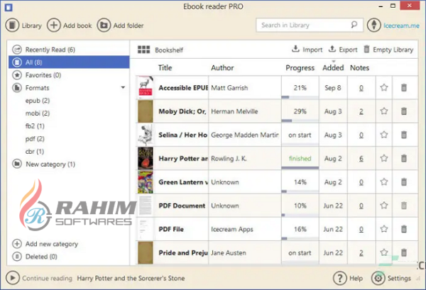Open notes count 2 for Moby Dick
426x290 pixels.
tap(361, 111)
